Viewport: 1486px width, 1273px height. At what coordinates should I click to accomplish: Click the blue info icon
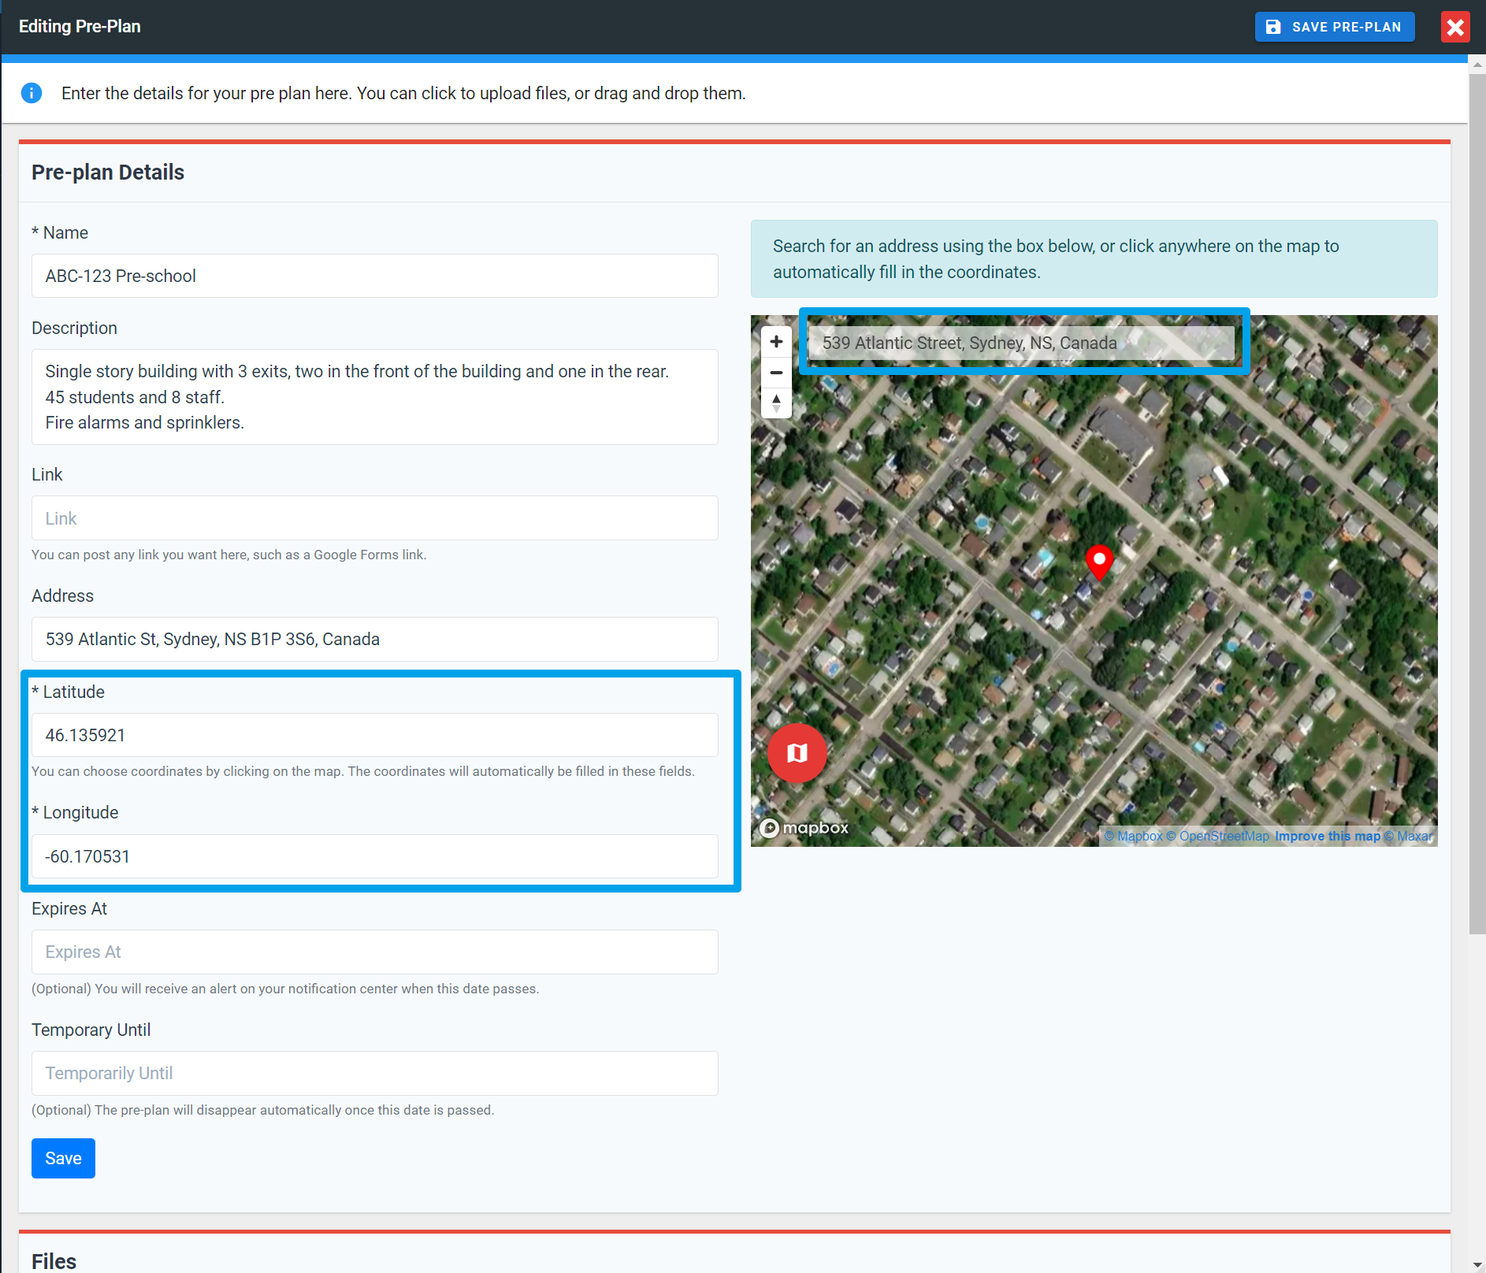(32, 93)
